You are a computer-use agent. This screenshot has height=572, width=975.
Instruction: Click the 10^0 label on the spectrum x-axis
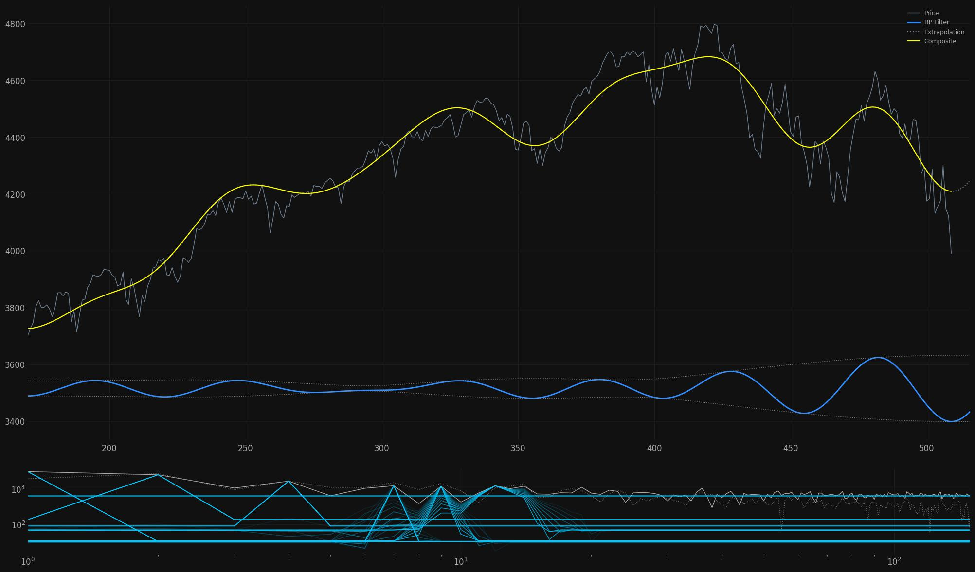(x=28, y=562)
